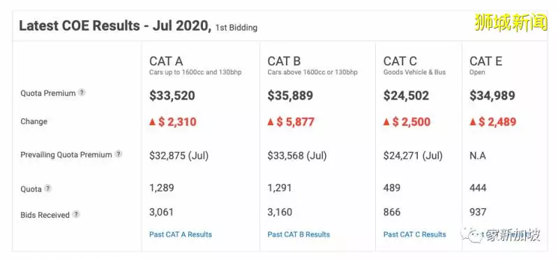Select the CAT B column heading

pyautogui.click(x=284, y=61)
